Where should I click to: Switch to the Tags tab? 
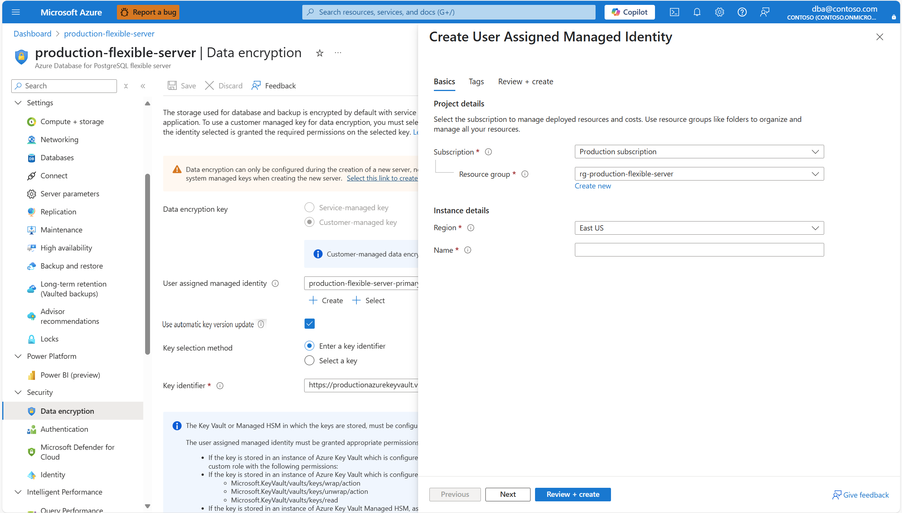476,81
